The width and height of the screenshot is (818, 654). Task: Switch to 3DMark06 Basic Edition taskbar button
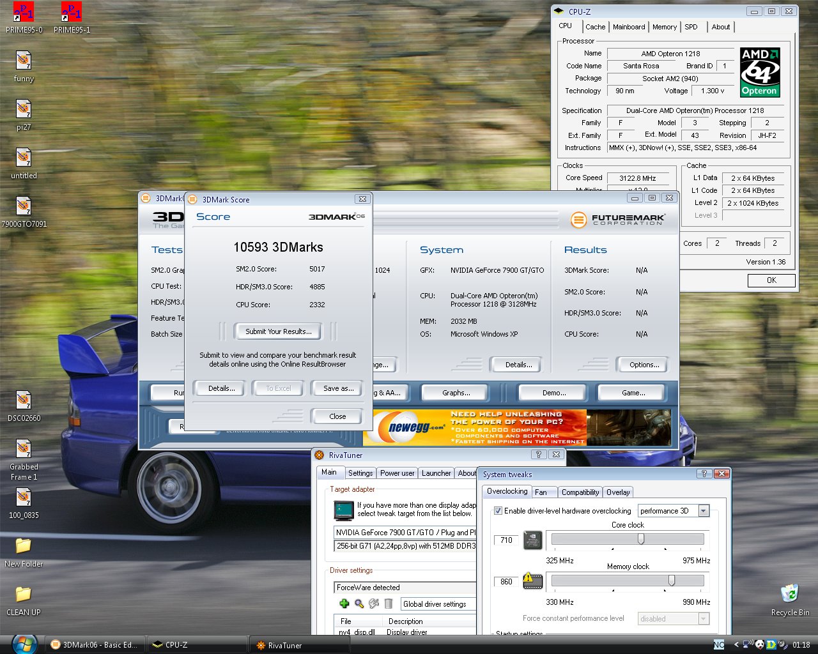point(95,645)
